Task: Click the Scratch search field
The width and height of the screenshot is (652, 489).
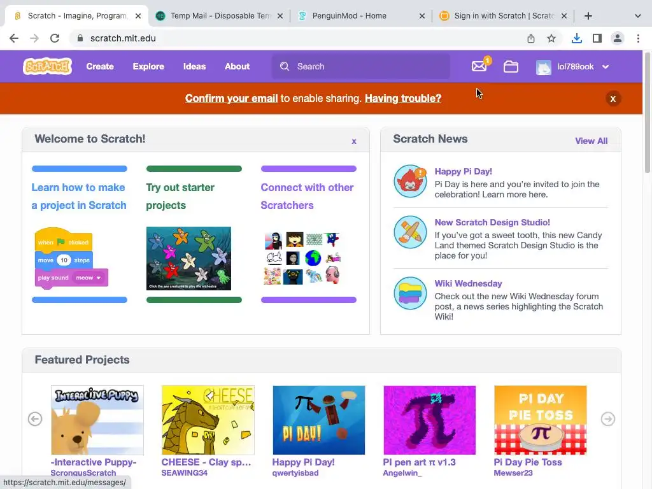Action: coord(361,66)
